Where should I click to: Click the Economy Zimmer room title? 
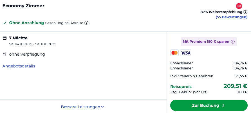[x=23, y=6]
